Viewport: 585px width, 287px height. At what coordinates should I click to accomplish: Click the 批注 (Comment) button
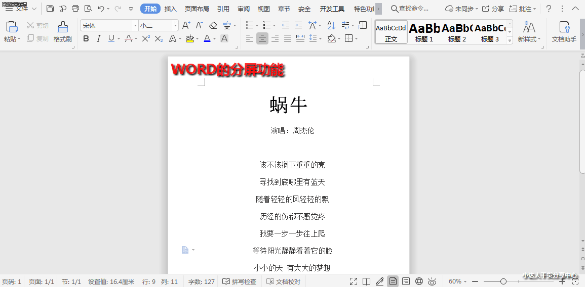(522, 9)
